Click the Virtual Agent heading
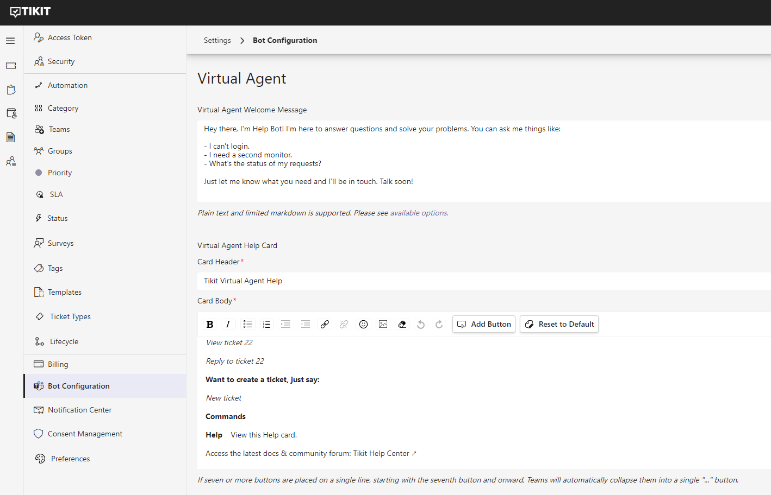The image size is (771, 495). [242, 79]
